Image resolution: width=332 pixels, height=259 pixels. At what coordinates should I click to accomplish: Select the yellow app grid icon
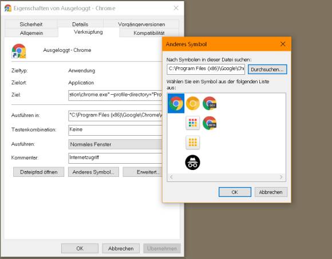click(x=193, y=142)
